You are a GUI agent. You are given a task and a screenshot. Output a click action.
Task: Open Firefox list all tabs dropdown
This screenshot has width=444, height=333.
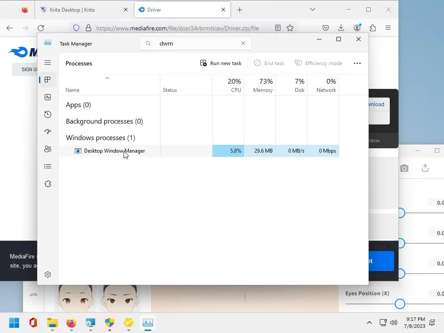(313, 10)
